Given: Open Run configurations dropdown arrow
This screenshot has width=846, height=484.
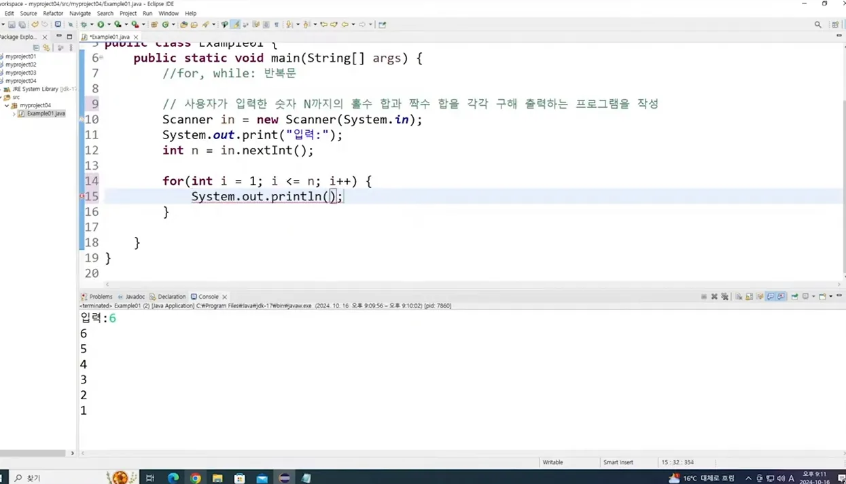Looking at the screenshot, I should click(109, 24).
